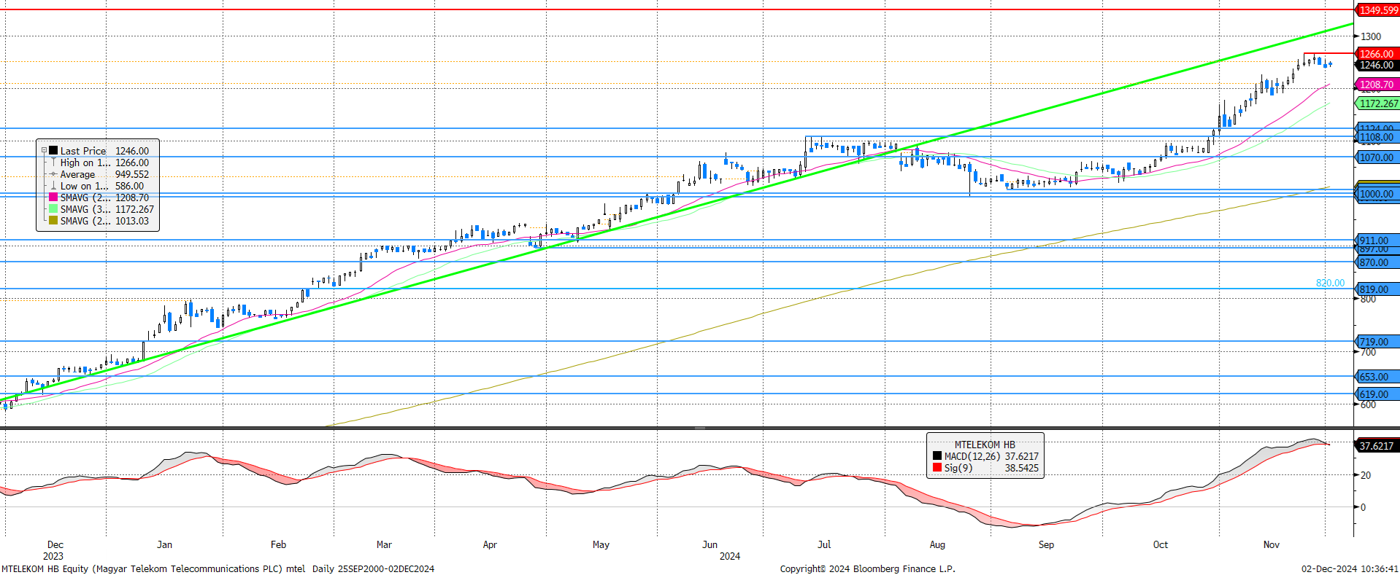Click the 'Dec' month label on time axis
This screenshot has width=1400, height=575.
55,544
